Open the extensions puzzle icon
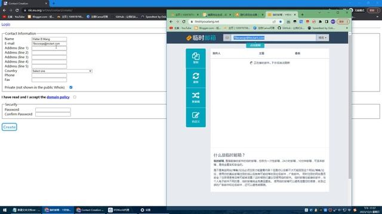The width and height of the screenshot is (382, 214). (x=320, y=21)
